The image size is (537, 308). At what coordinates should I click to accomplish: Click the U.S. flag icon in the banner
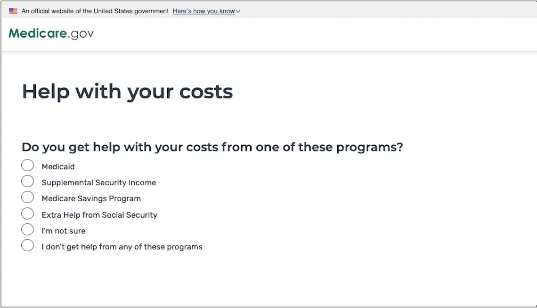point(12,10)
